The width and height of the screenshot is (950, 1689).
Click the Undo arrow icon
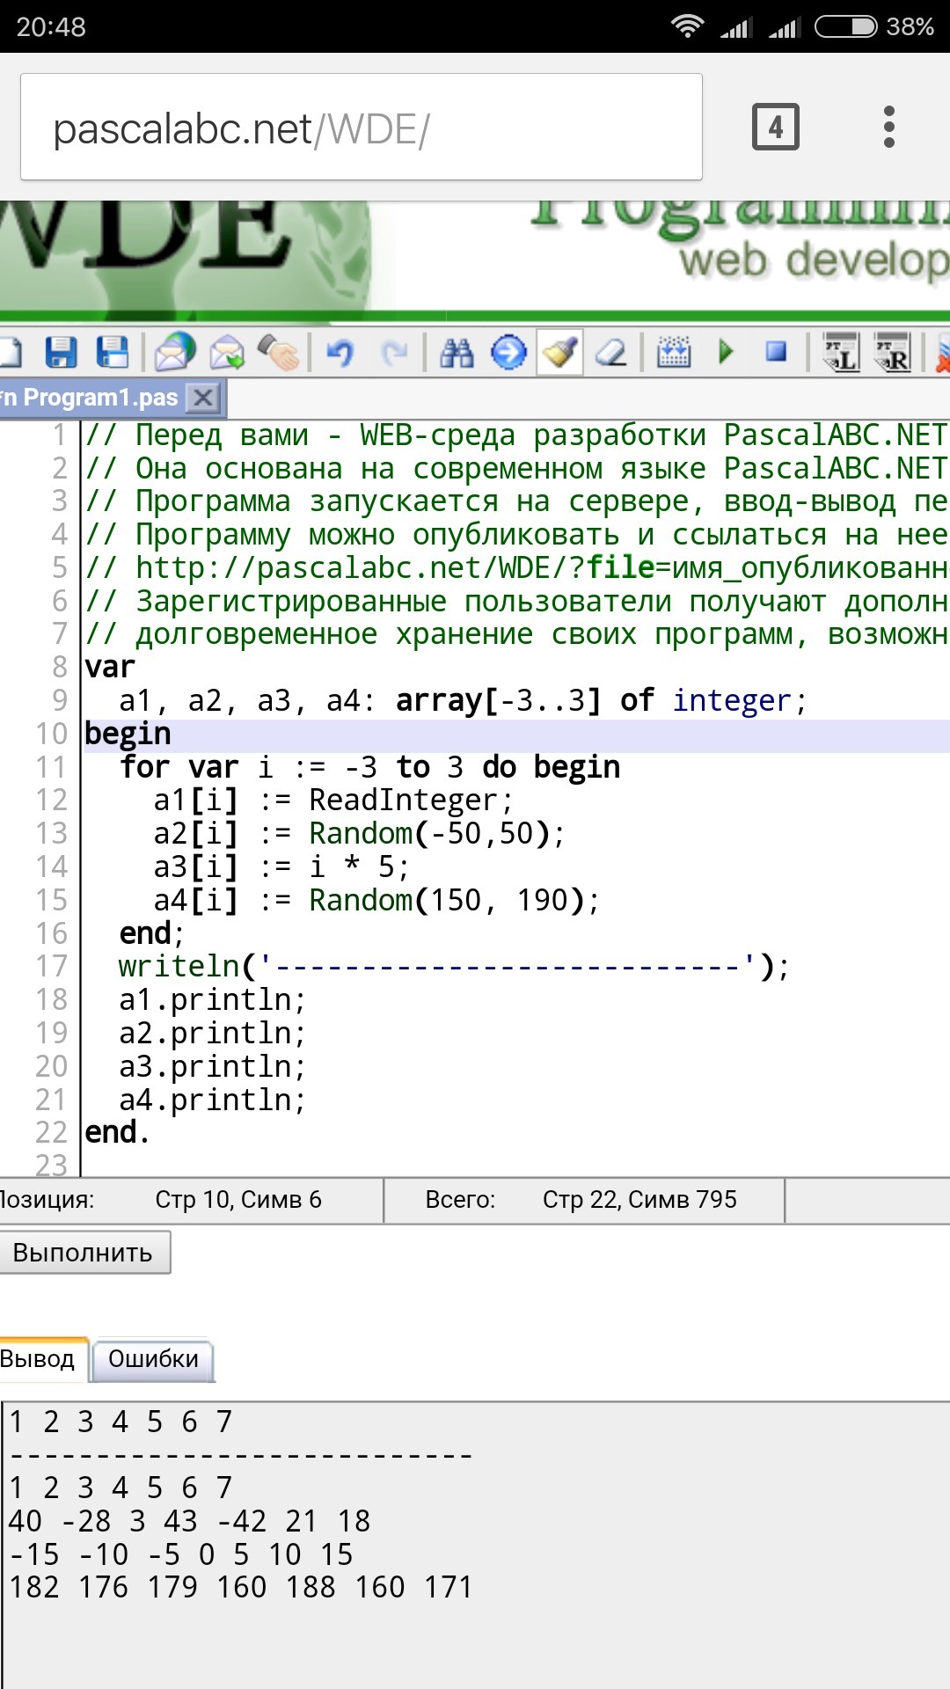coord(340,353)
